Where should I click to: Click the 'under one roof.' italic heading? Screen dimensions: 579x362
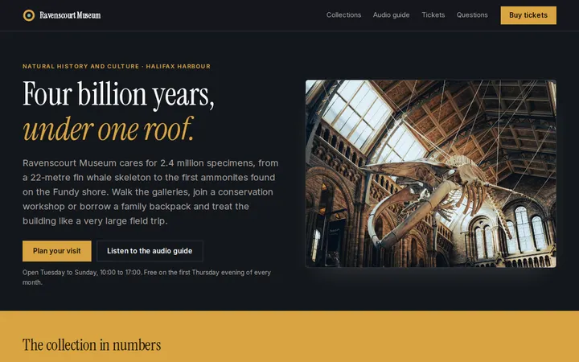pos(109,129)
